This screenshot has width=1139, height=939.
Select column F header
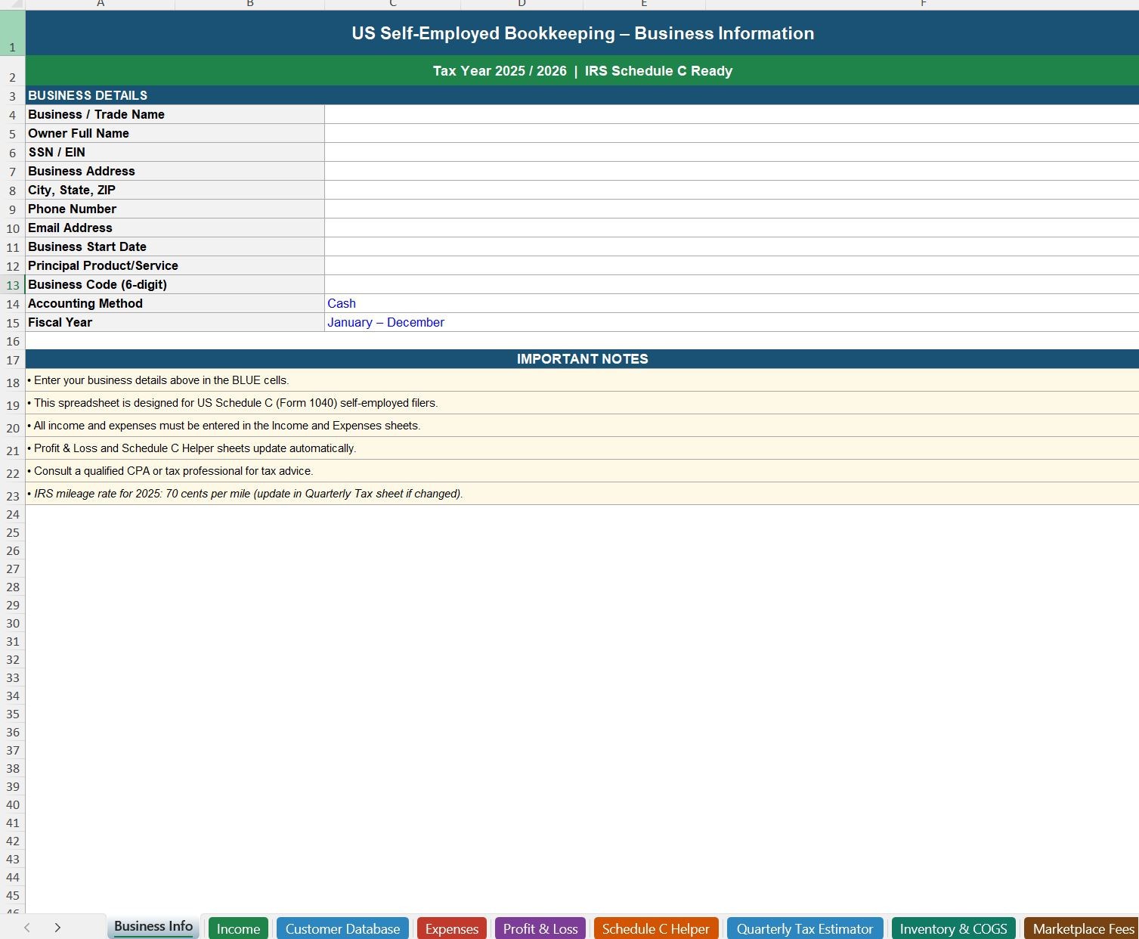(923, 5)
